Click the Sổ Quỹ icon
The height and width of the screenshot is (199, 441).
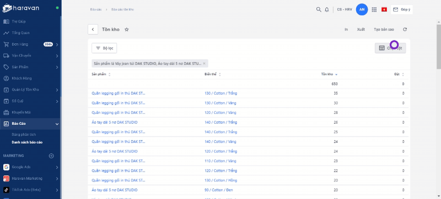click(x=6, y=101)
